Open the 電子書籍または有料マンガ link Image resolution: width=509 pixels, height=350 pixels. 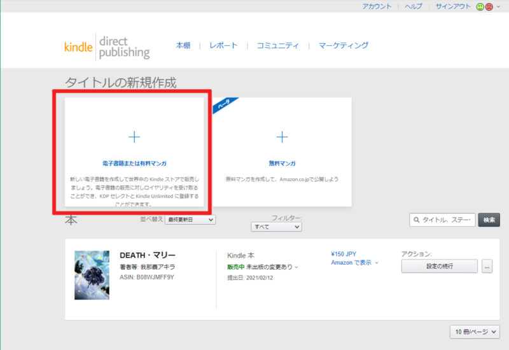(x=134, y=164)
